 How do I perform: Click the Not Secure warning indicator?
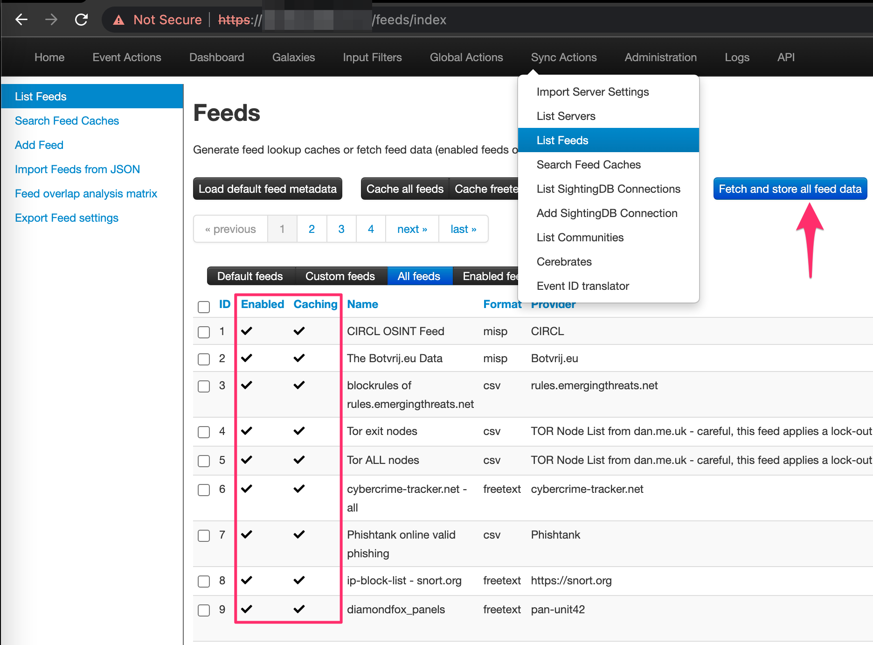156,20
